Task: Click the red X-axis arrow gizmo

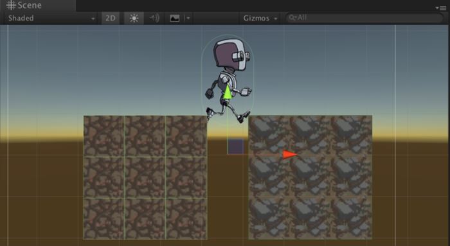Action: click(x=289, y=154)
